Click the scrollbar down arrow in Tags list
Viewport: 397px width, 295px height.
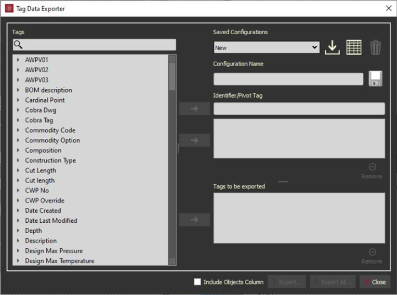coord(172,261)
